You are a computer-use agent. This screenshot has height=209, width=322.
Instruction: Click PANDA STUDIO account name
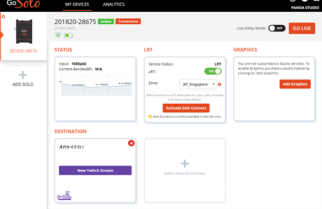click(x=305, y=8)
